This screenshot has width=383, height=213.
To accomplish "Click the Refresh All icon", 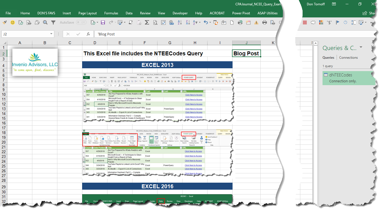I will (x=93, y=22).
